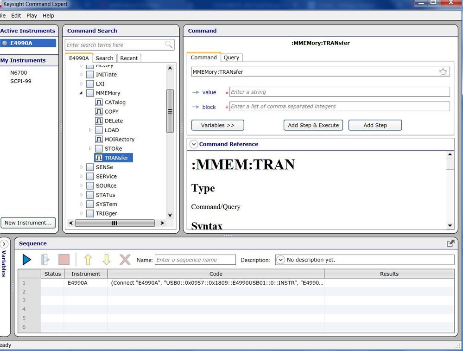This screenshot has width=463, height=351.
Task: Click the SOURce node box icon
Action: (x=90, y=185)
